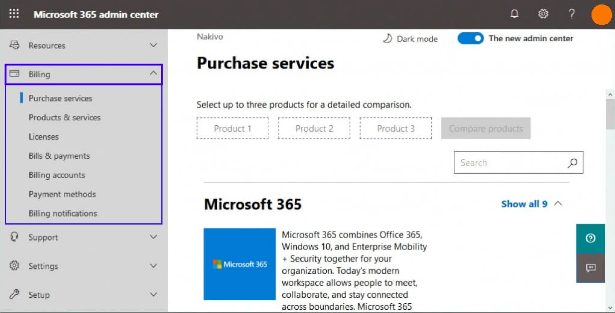Click the Setup wrench icon
This screenshot has width=615, height=313.
(14, 294)
